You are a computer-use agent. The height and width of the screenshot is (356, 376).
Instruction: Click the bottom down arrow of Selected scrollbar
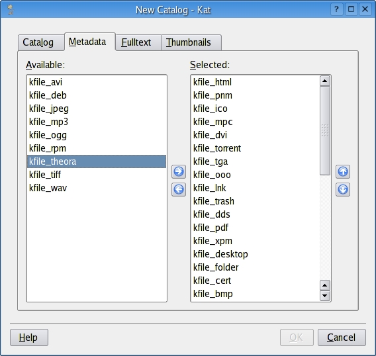pos(325,296)
